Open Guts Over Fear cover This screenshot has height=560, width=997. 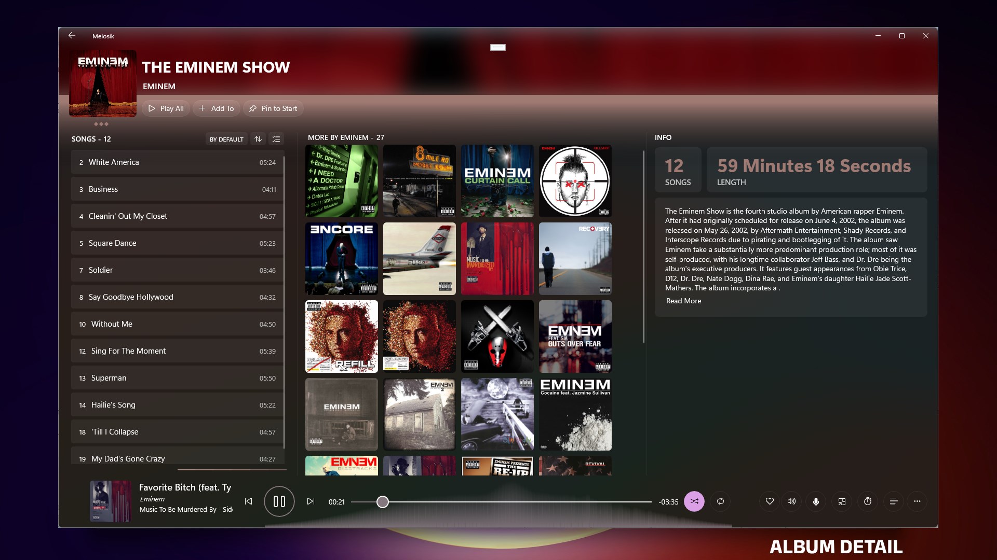pyautogui.click(x=575, y=337)
